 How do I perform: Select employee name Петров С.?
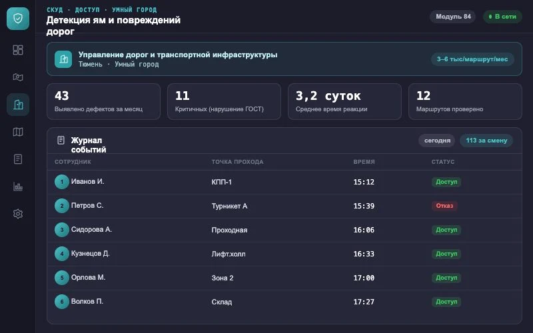pyautogui.click(x=87, y=206)
